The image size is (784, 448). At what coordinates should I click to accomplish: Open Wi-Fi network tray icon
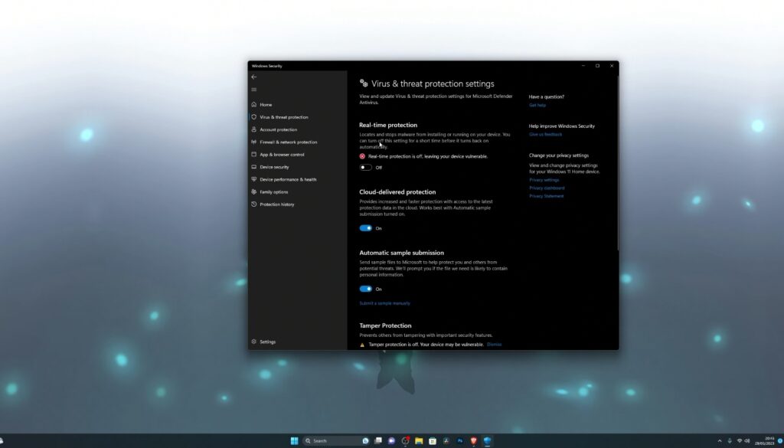click(740, 441)
